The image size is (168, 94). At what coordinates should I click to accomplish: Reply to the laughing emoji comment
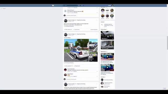(x=75, y=77)
